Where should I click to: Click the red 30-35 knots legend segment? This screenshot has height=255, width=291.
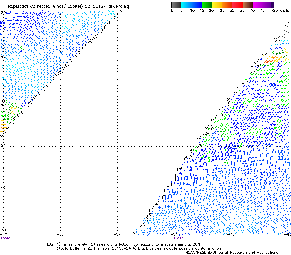click(x=238, y=5)
